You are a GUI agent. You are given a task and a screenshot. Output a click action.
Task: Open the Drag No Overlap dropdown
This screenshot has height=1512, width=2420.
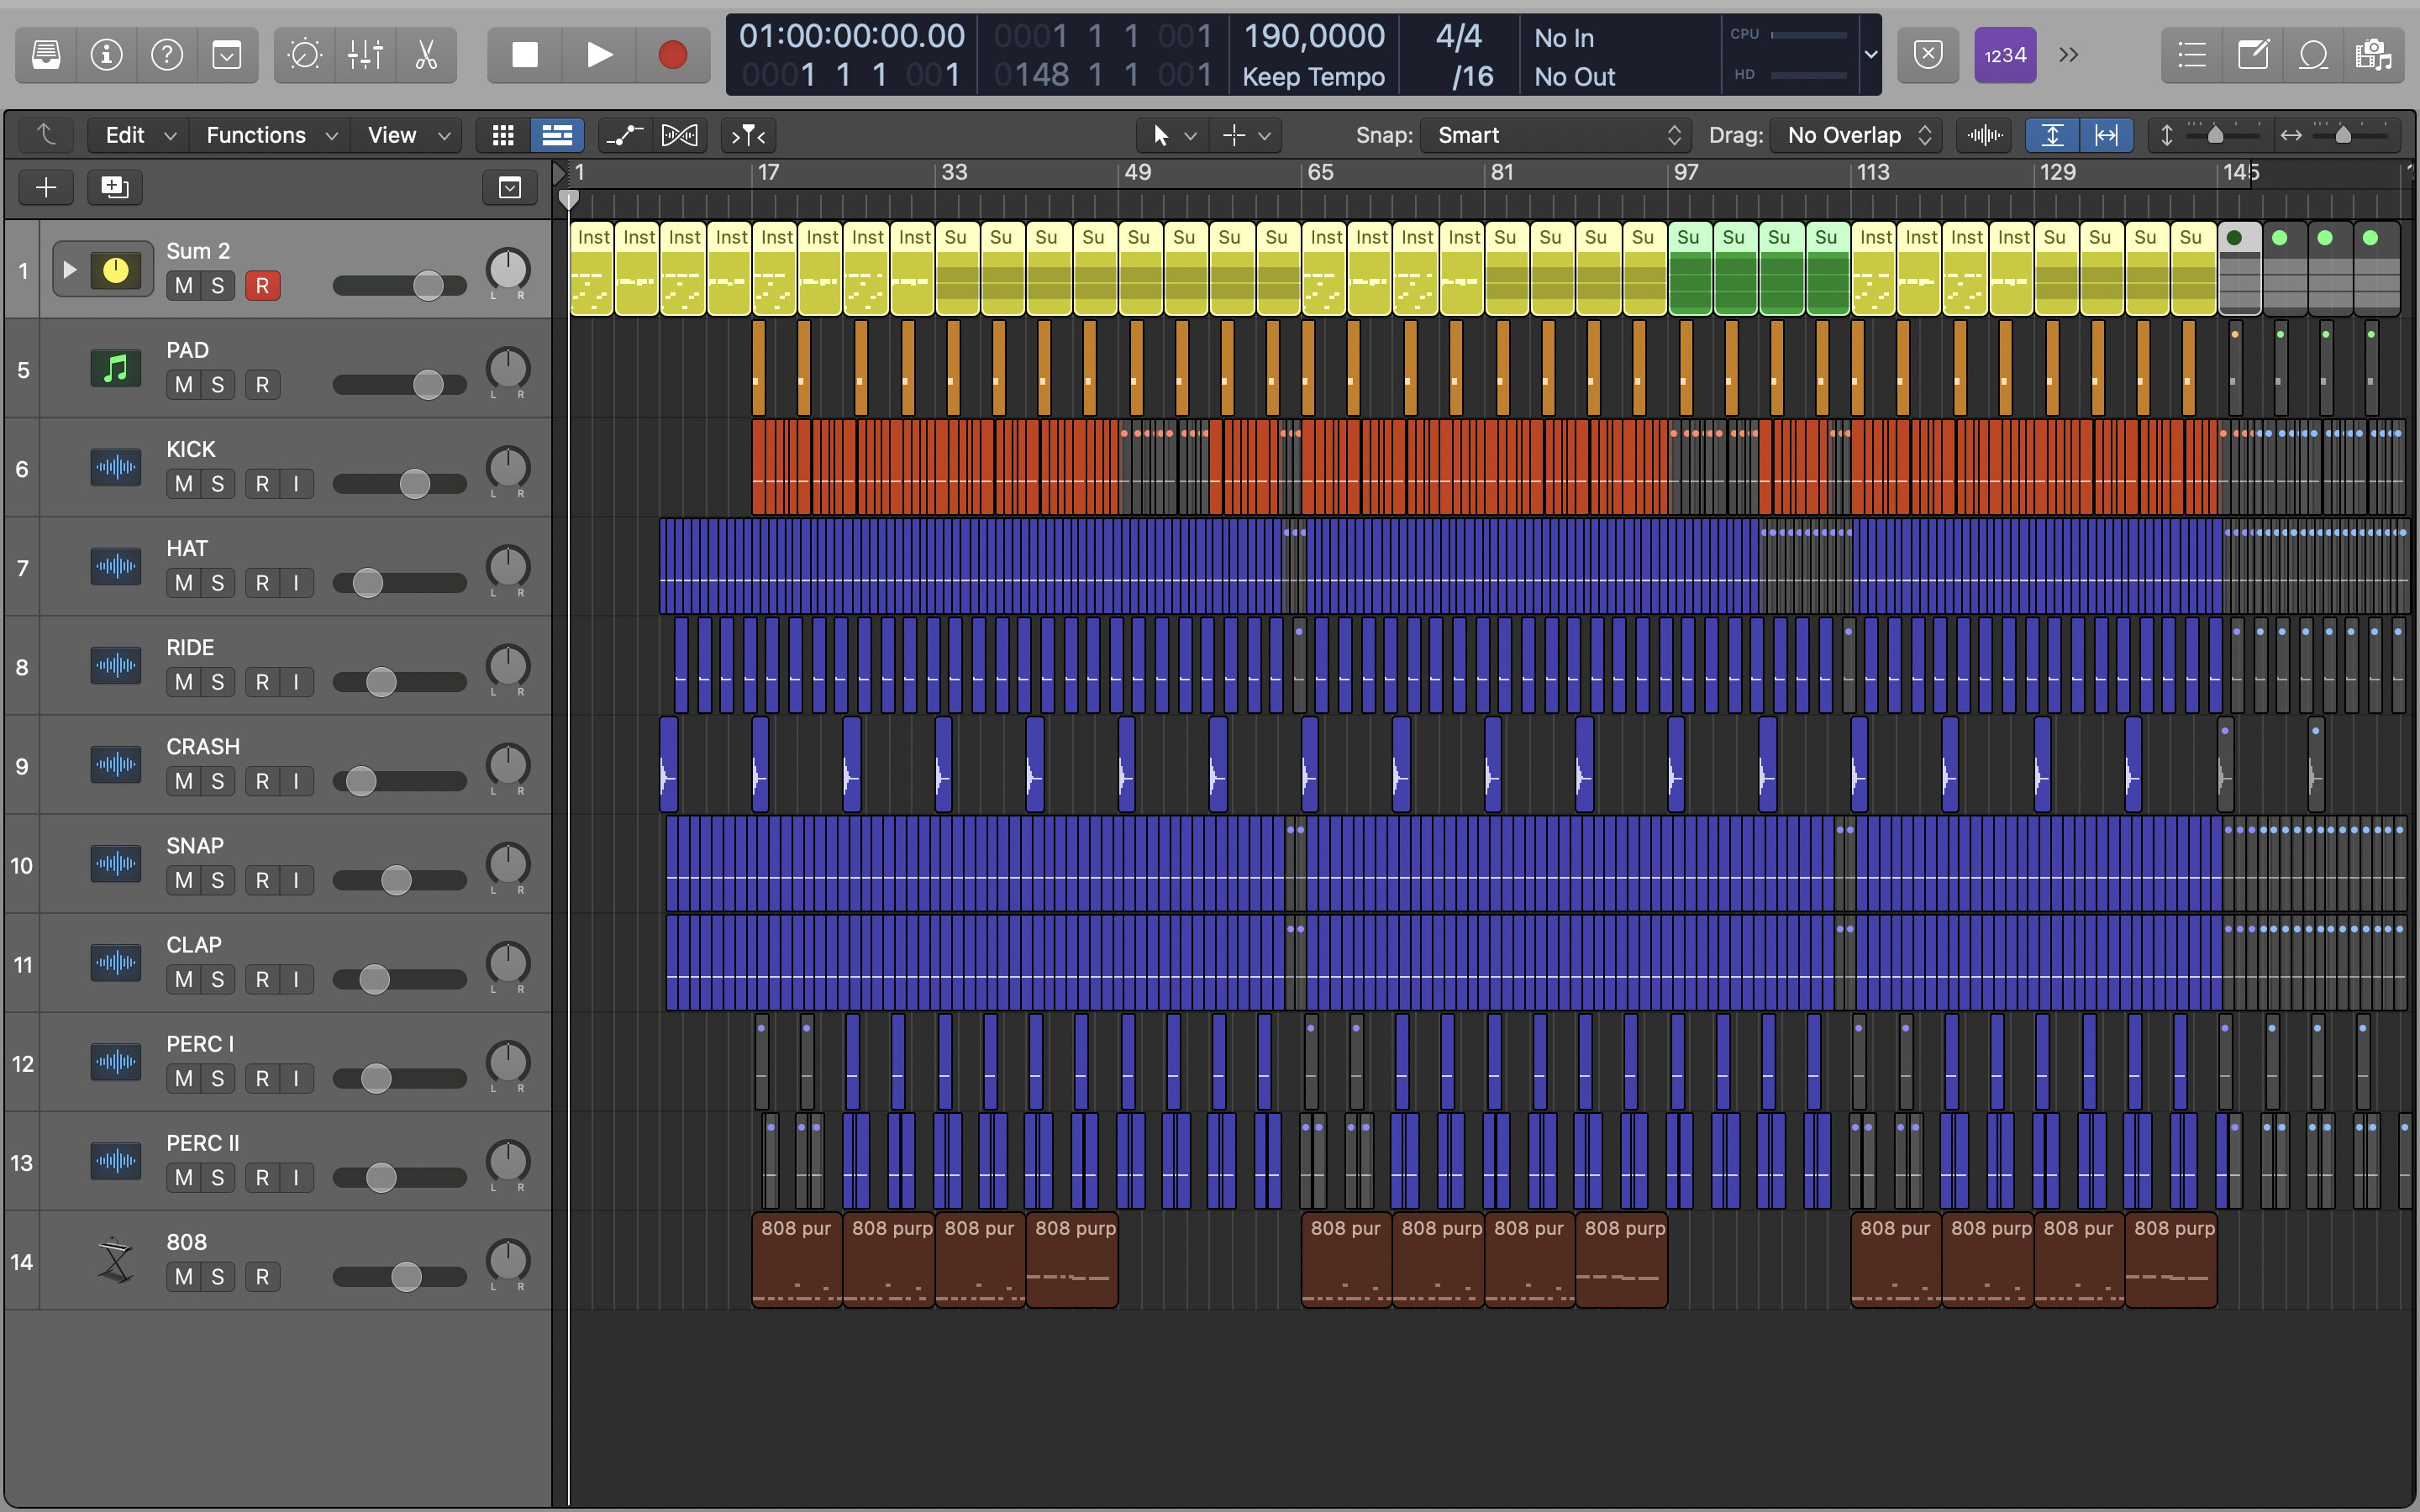click(x=1856, y=135)
